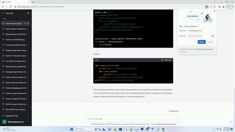
Task: Click the green account avatar in the sidebar
Action: [x=4, y=122]
